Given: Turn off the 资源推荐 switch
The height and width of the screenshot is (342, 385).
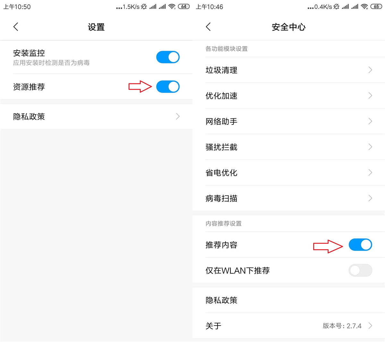Looking at the screenshot, I should (x=168, y=86).
